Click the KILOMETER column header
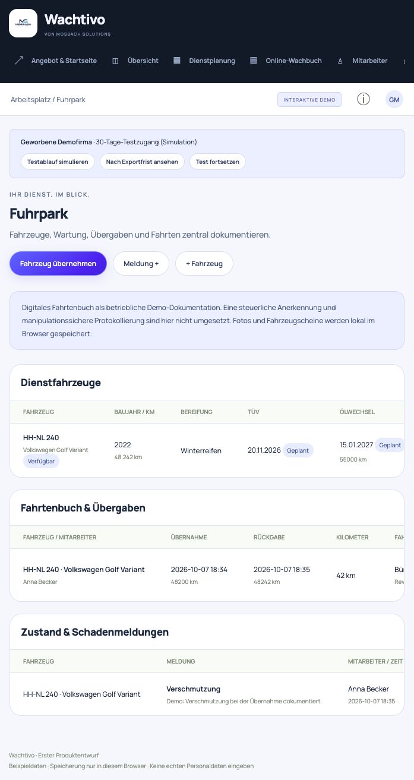Image resolution: width=414 pixels, height=780 pixels. click(352, 537)
